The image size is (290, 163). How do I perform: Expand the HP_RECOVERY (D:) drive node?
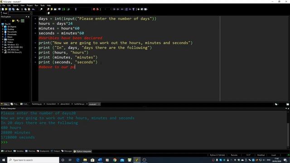[x=3, y=47]
